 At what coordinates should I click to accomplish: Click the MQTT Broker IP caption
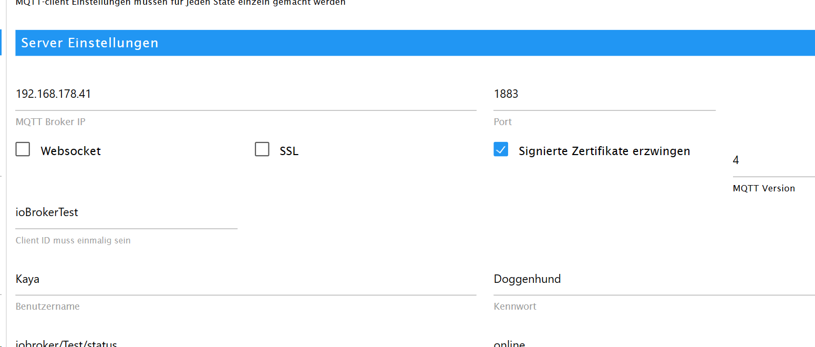pyautogui.click(x=50, y=122)
